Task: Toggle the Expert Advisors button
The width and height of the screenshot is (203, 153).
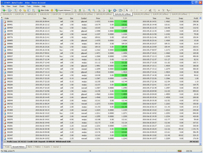Action: coord(63,10)
